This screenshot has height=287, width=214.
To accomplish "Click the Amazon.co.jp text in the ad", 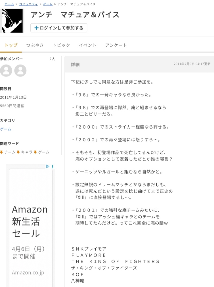I will pos(28,272).
